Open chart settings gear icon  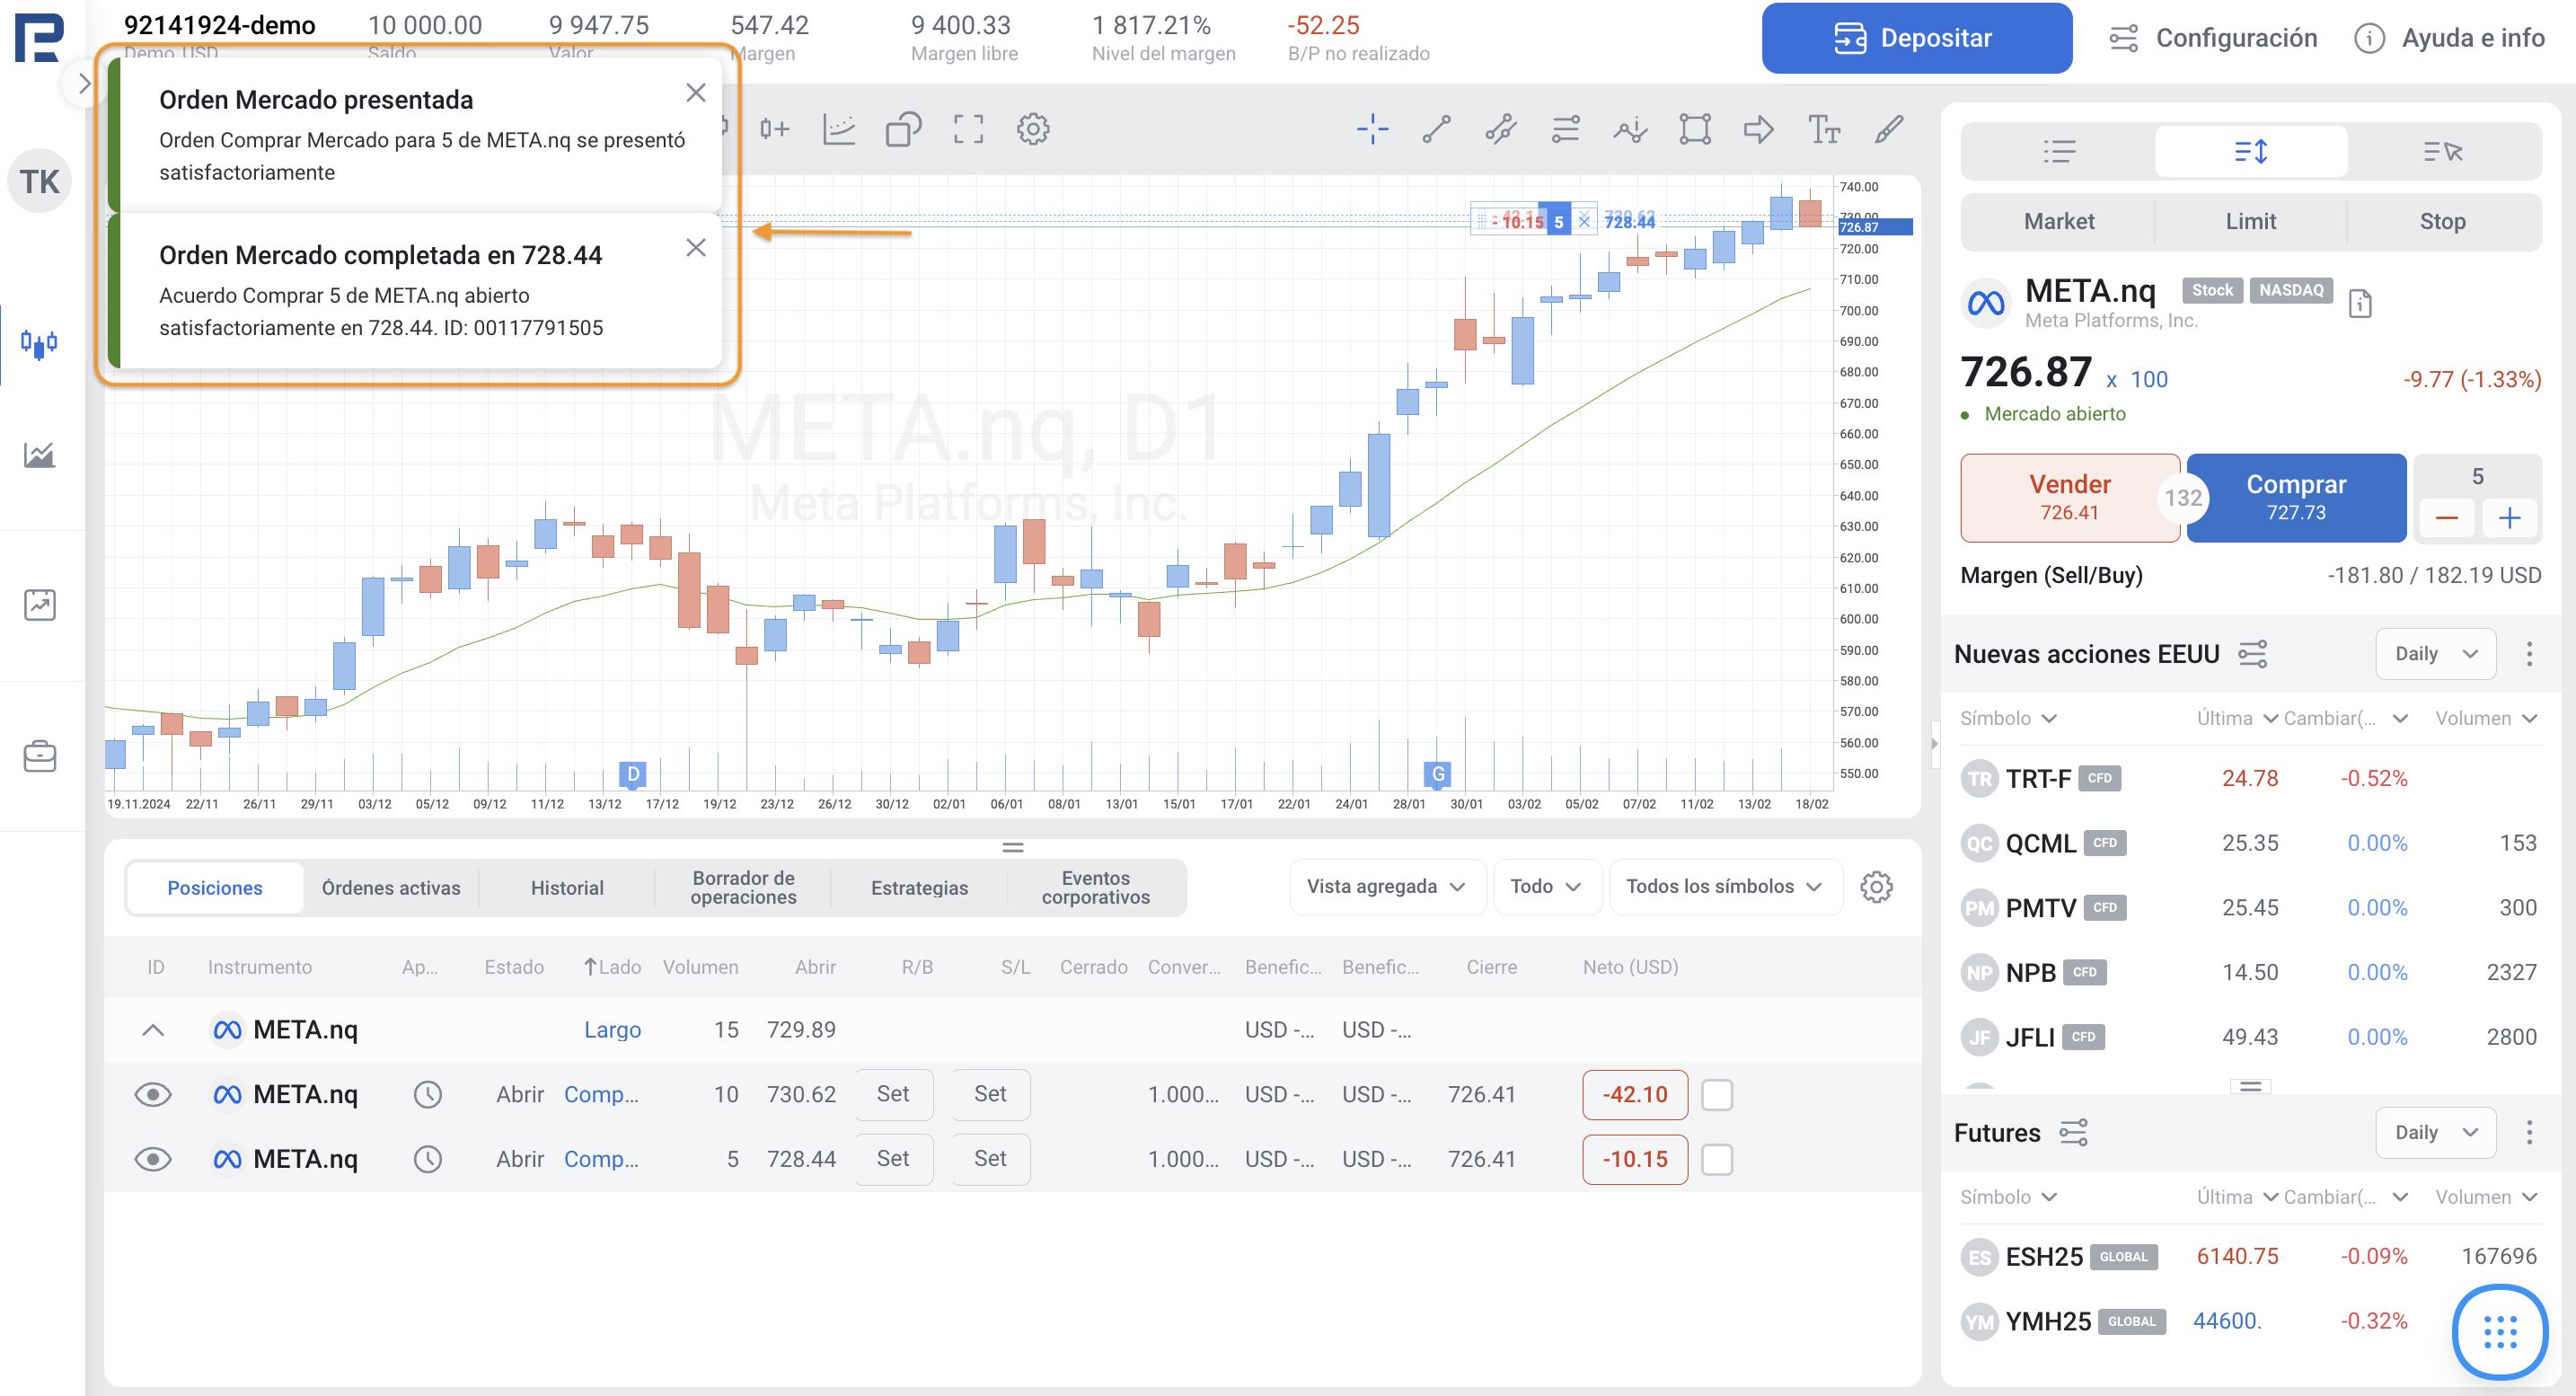pyautogui.click(x=1033, y=129)
